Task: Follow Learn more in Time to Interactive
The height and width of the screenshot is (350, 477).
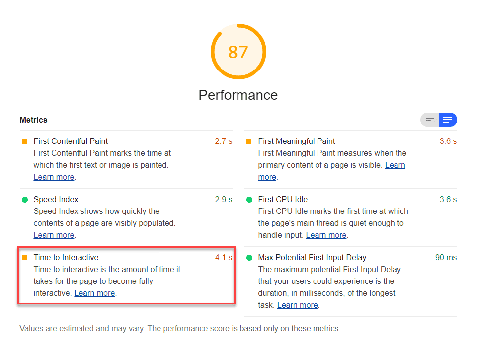Action: 94,293
